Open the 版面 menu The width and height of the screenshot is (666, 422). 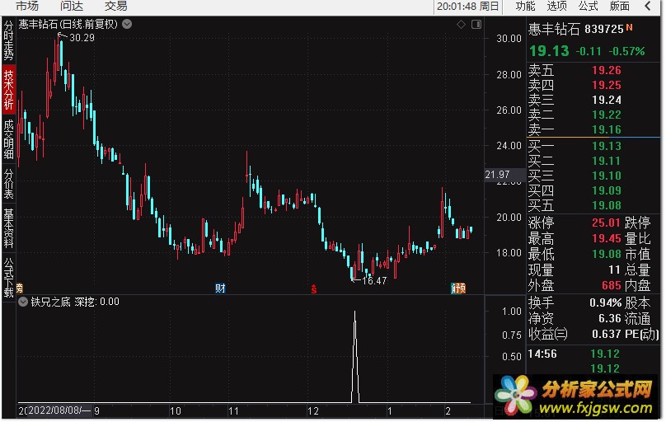(x=620, y=6)
